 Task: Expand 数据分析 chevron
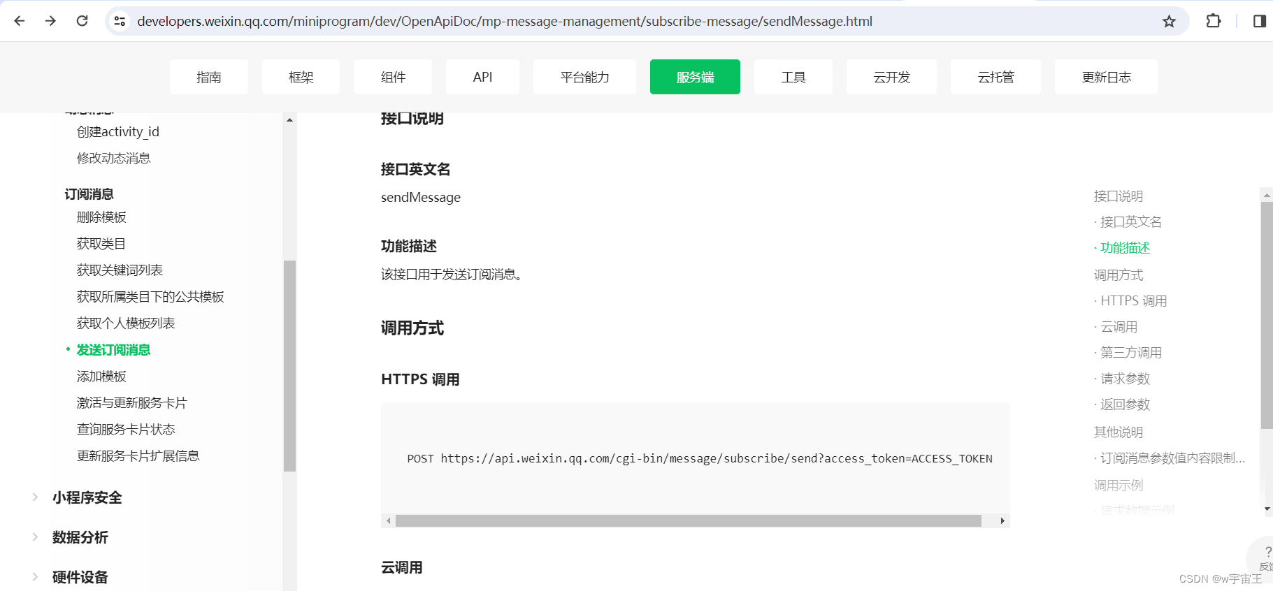tap(35, 537)
